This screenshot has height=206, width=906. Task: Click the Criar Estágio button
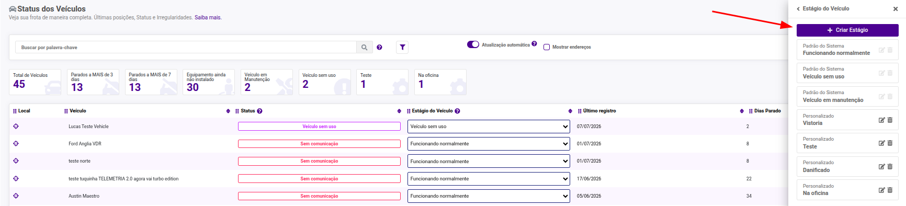click(847, 30)
